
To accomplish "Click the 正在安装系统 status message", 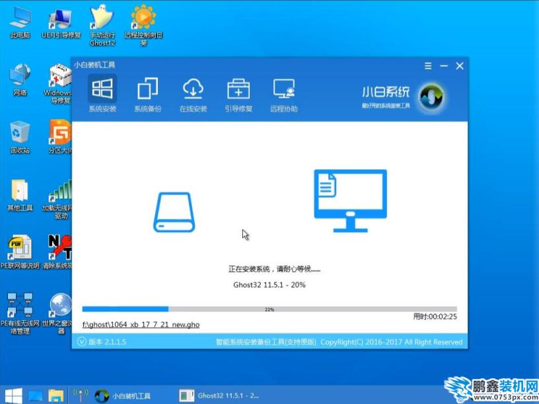I will (274, 268).
